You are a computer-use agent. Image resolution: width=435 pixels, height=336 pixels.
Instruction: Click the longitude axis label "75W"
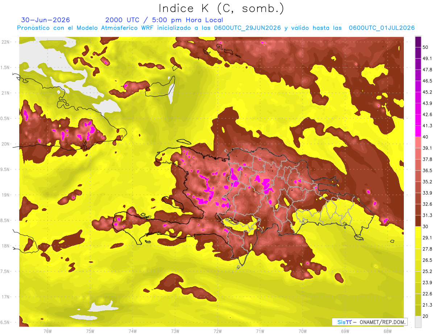coord(90,331)
